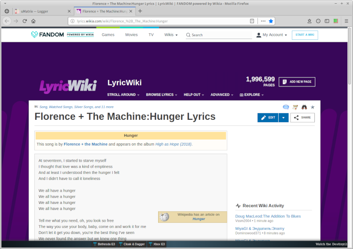
Task: Expand the HELP OUT menu
Action: [193, 94]
